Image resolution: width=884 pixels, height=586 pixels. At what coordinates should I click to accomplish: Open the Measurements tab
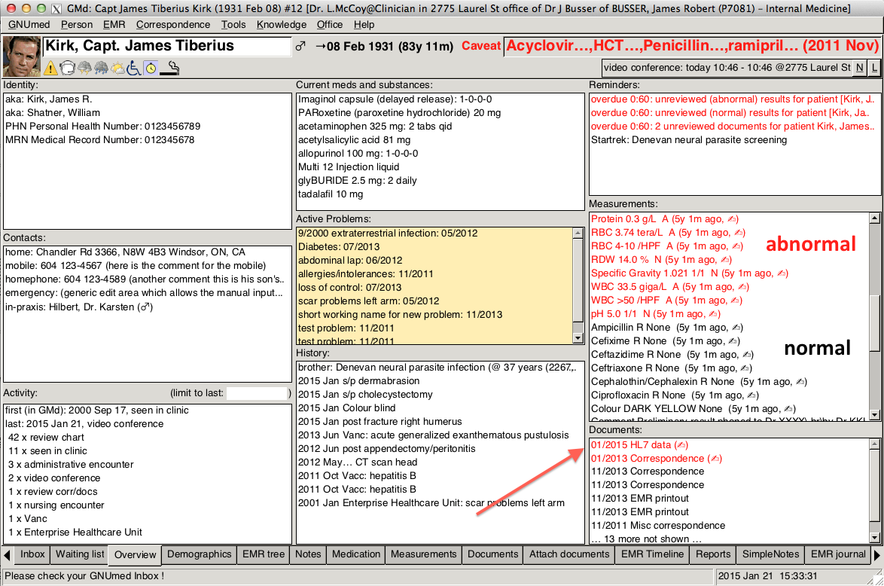point(423,554)
